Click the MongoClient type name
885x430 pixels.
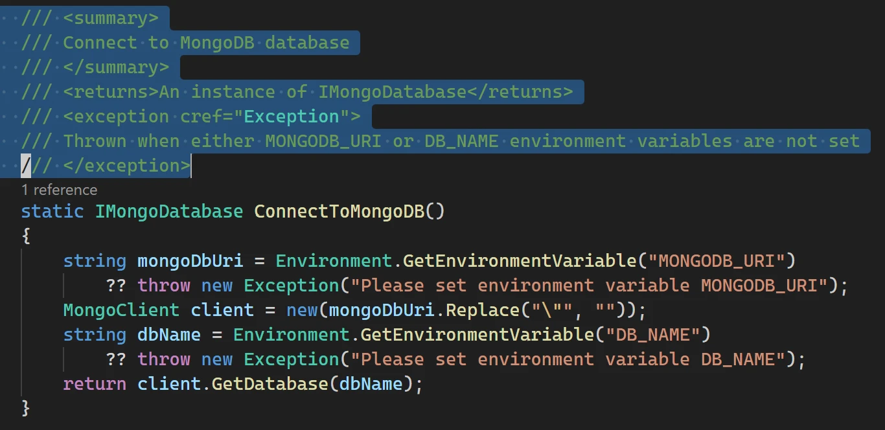pyautogui.click(x=121, y=310)
